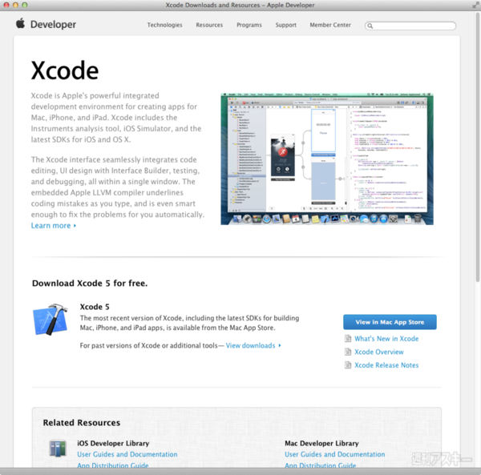Open the Developer home link
481x475 pixels.
(x=53, y=25)
